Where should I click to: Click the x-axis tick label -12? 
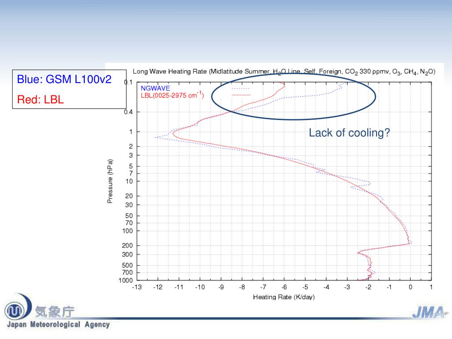tap(158, 287)
